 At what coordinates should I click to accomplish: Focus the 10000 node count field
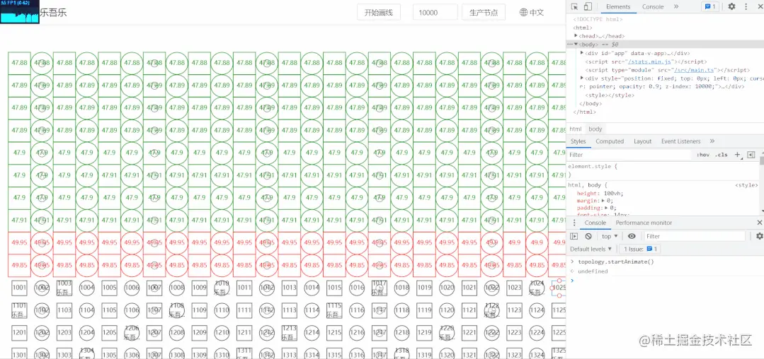[x=435, y=13]
